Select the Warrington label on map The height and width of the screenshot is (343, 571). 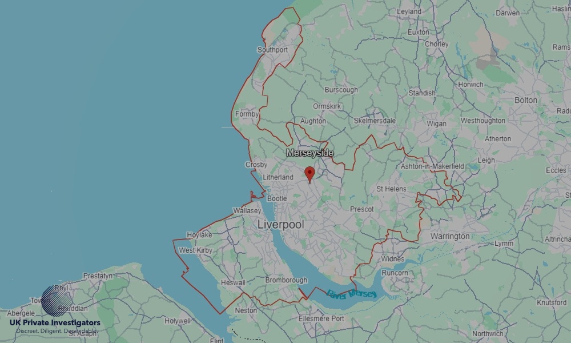pos(450,236)
